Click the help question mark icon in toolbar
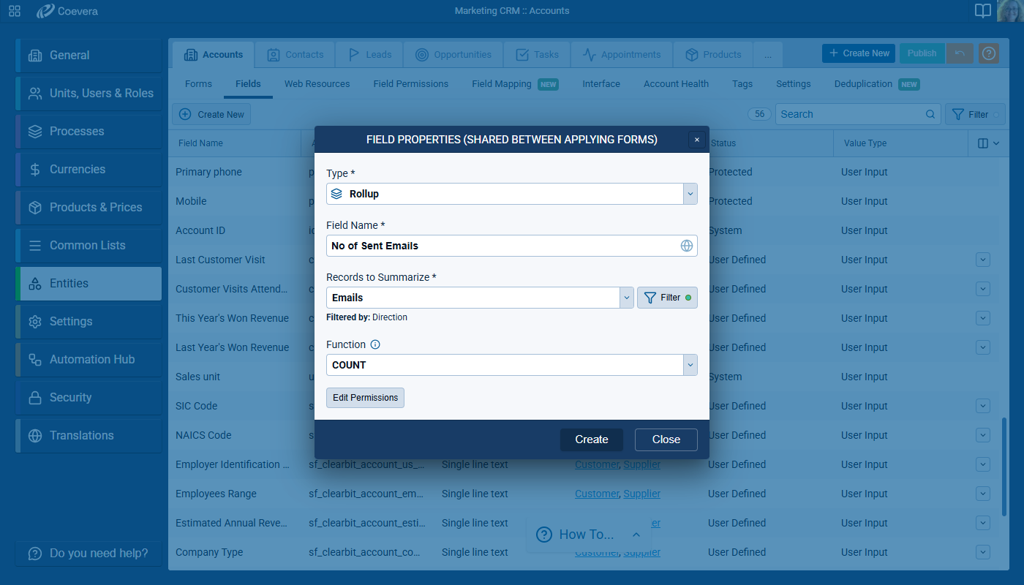1024x585 pixels. [x=988, y=53]
